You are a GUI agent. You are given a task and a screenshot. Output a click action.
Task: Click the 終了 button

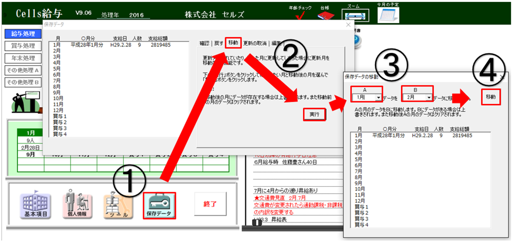click(x=210, y=204)
